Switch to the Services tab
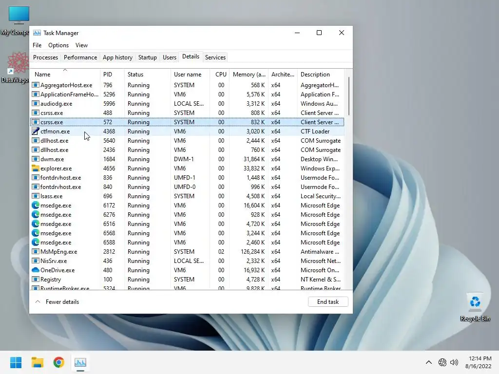This screenshot has width=499, height=374. pos(215,57)
